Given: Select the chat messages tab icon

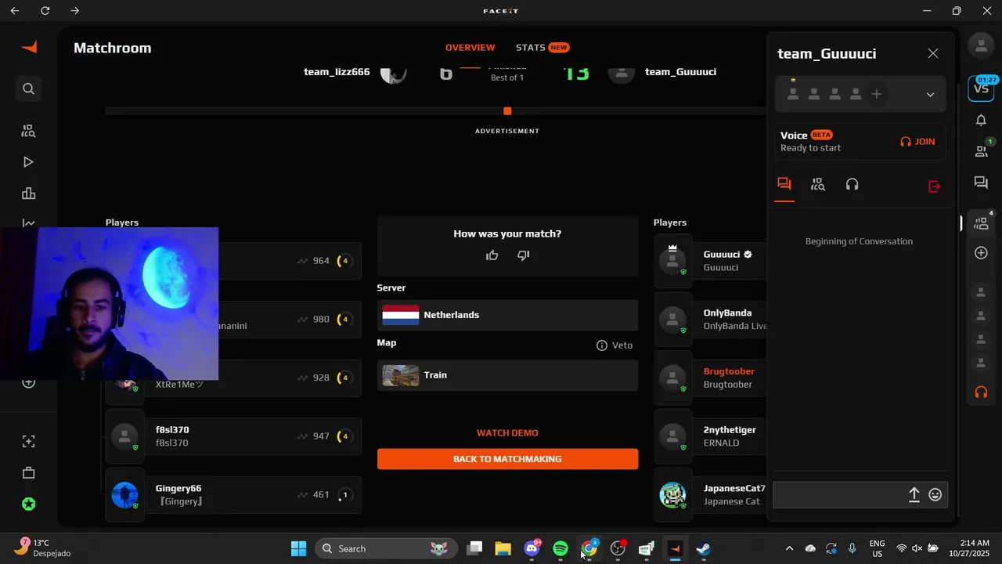Looking at the screenshot, I should coord(784,184).
